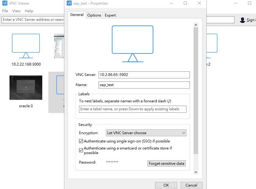Click the masked Password value
This screenshot has height=189, width=256.
[x=112, y=162]
